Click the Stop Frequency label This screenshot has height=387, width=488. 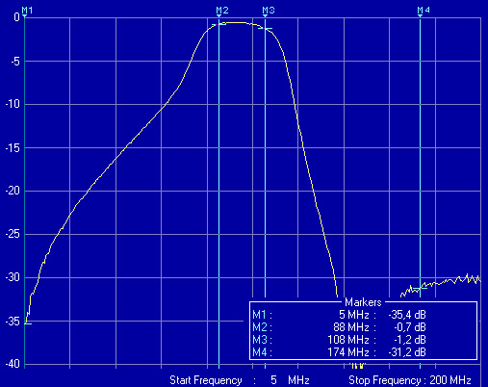384,380
